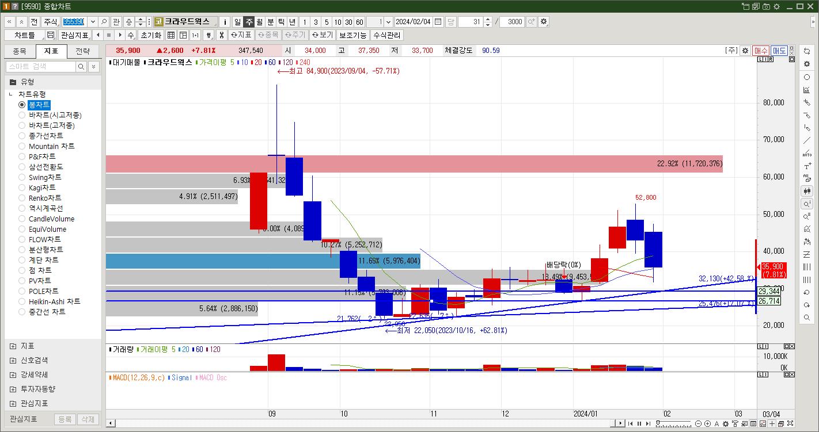Click the bottom zoom slider track
819x432 pixels.
[674, 424]
